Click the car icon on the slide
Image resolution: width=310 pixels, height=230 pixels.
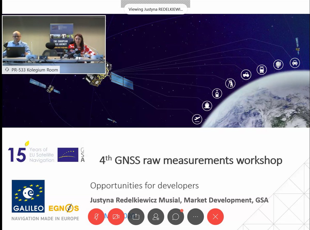295,62
